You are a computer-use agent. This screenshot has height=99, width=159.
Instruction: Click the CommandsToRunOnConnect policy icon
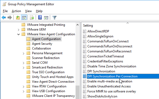tap(84, 41)
